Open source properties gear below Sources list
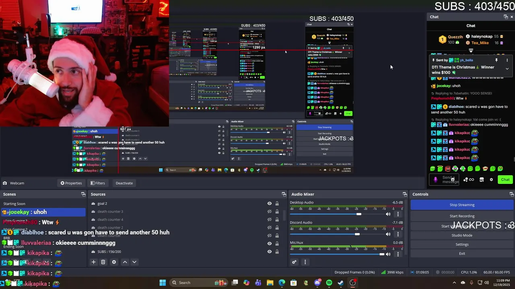515x289 pixels. click(x=114, y=262)
